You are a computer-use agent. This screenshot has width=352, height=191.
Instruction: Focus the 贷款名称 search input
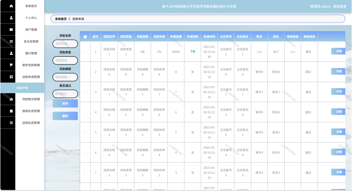(65, 44)
